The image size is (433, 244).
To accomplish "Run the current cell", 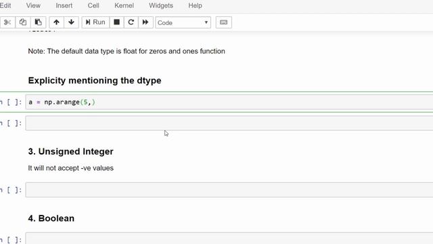I will [95, 22].
